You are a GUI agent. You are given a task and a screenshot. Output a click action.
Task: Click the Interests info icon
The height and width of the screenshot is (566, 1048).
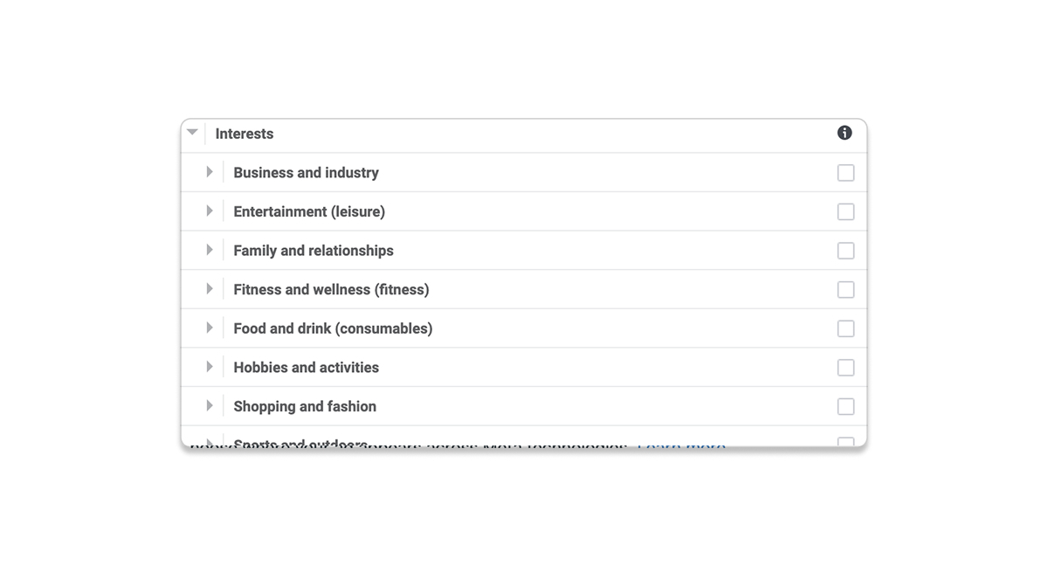(x=845, y=133)
